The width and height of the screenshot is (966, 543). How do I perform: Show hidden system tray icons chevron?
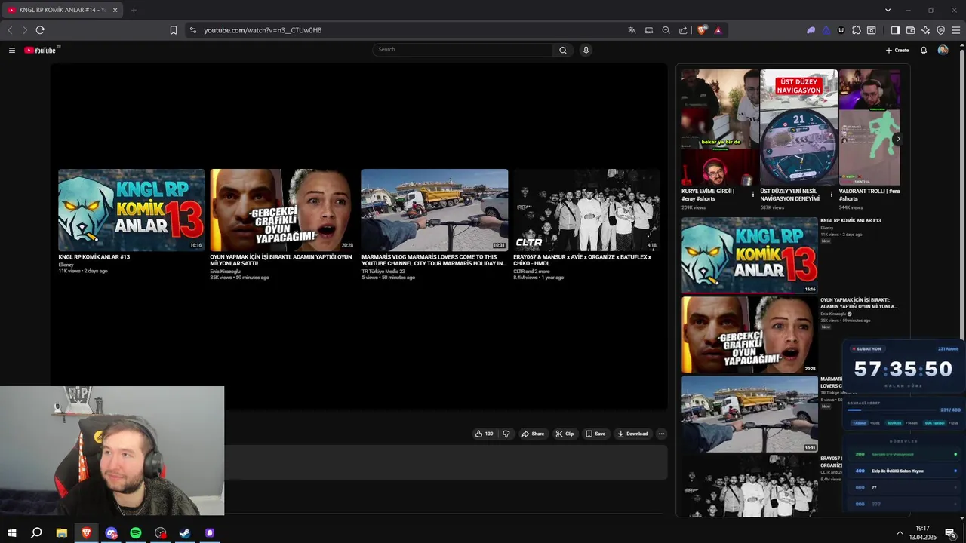coord(900,533)
